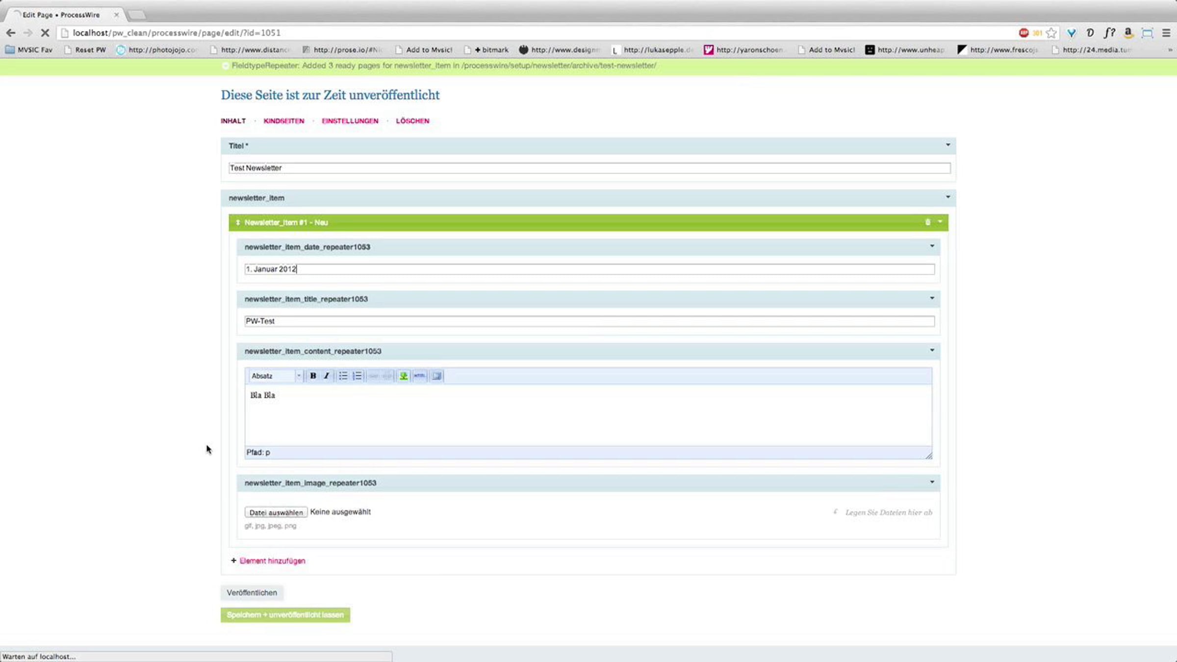Click the heading Diese Seite ist zur Zeit unveröffentlicht
The image size is (1177, 662).
click(330, 95)
